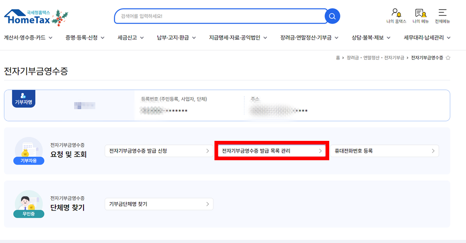Open 나의 홈택스 icon
Image resolution: width=466 pixels, height=243 pixels.
pyautogui.click(x=396, y=15)
